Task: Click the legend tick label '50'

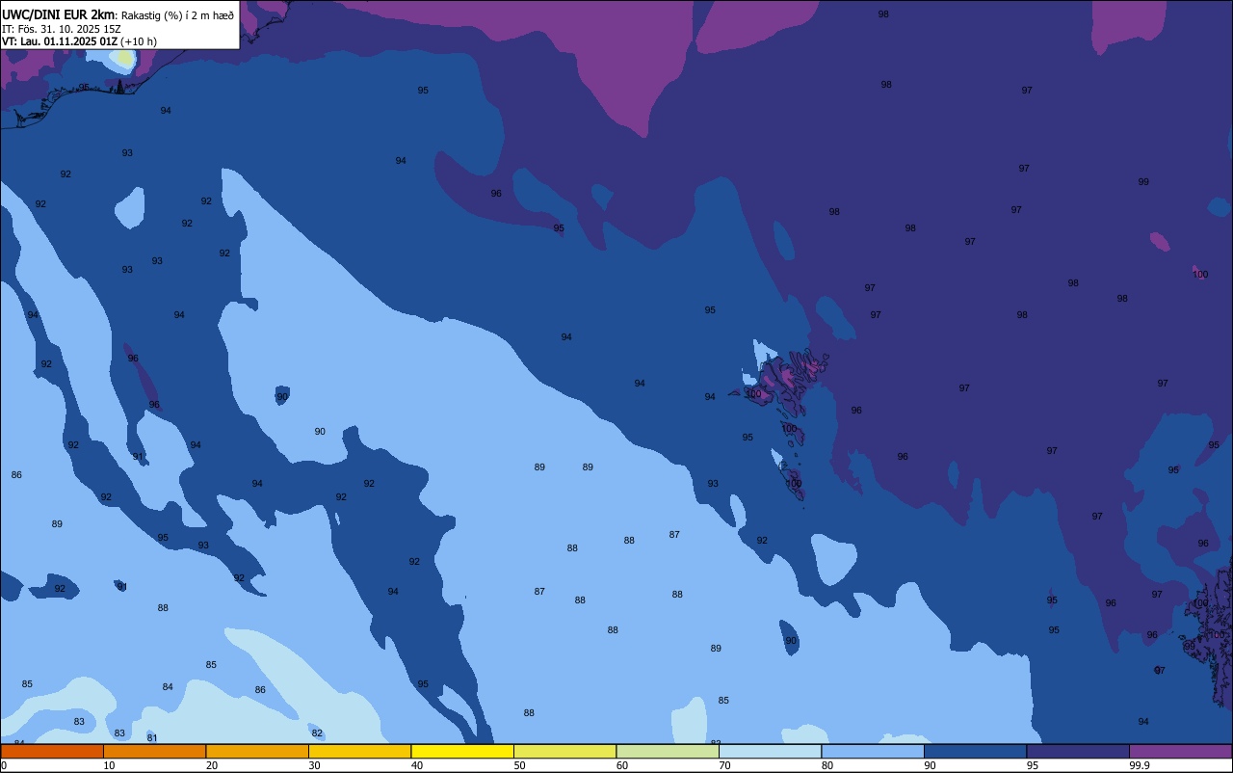Action: point(519,765)
